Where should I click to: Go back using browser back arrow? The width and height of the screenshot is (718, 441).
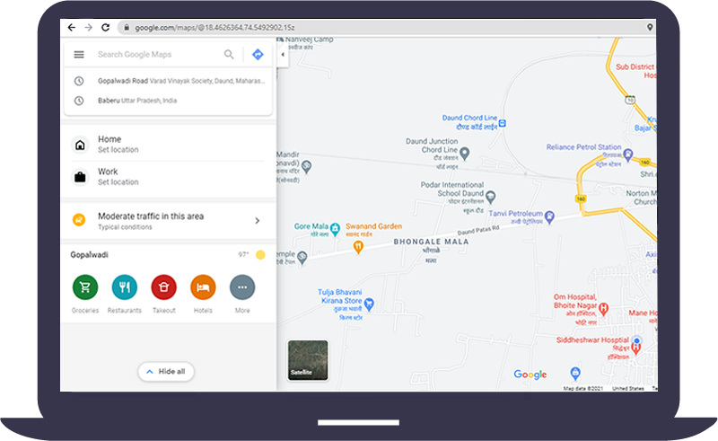[72, 28]
